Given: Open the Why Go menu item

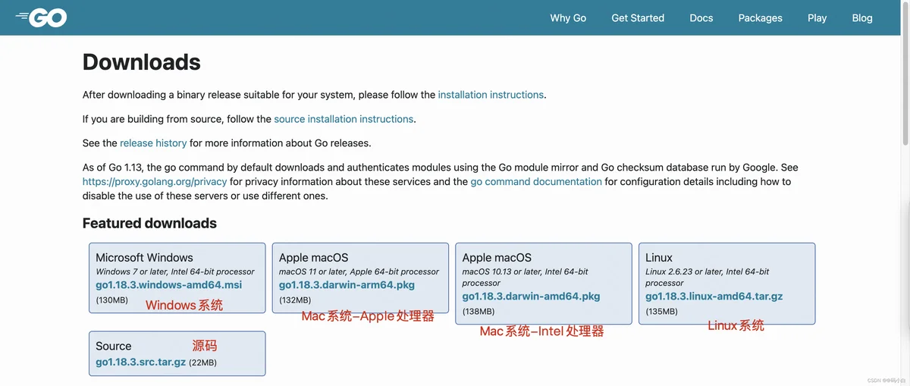Looking at the screenshot, I should [568, 18].
